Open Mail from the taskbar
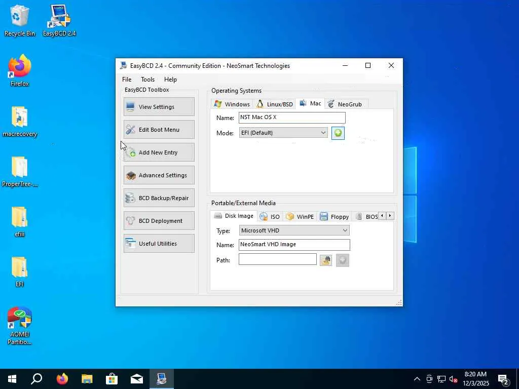 (137, 379)
